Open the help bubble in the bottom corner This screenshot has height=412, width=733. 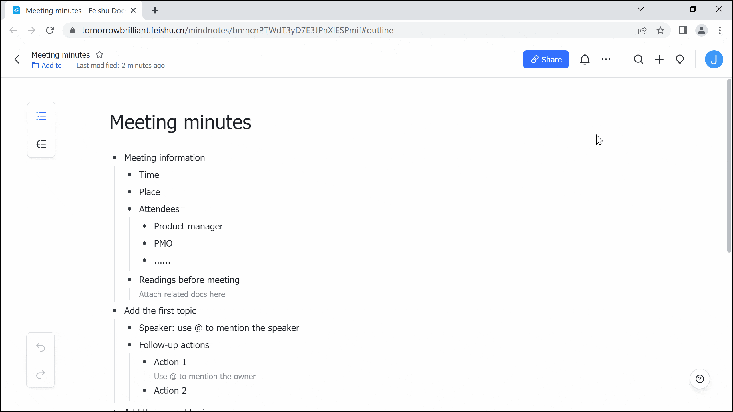[x=700, y=379]
